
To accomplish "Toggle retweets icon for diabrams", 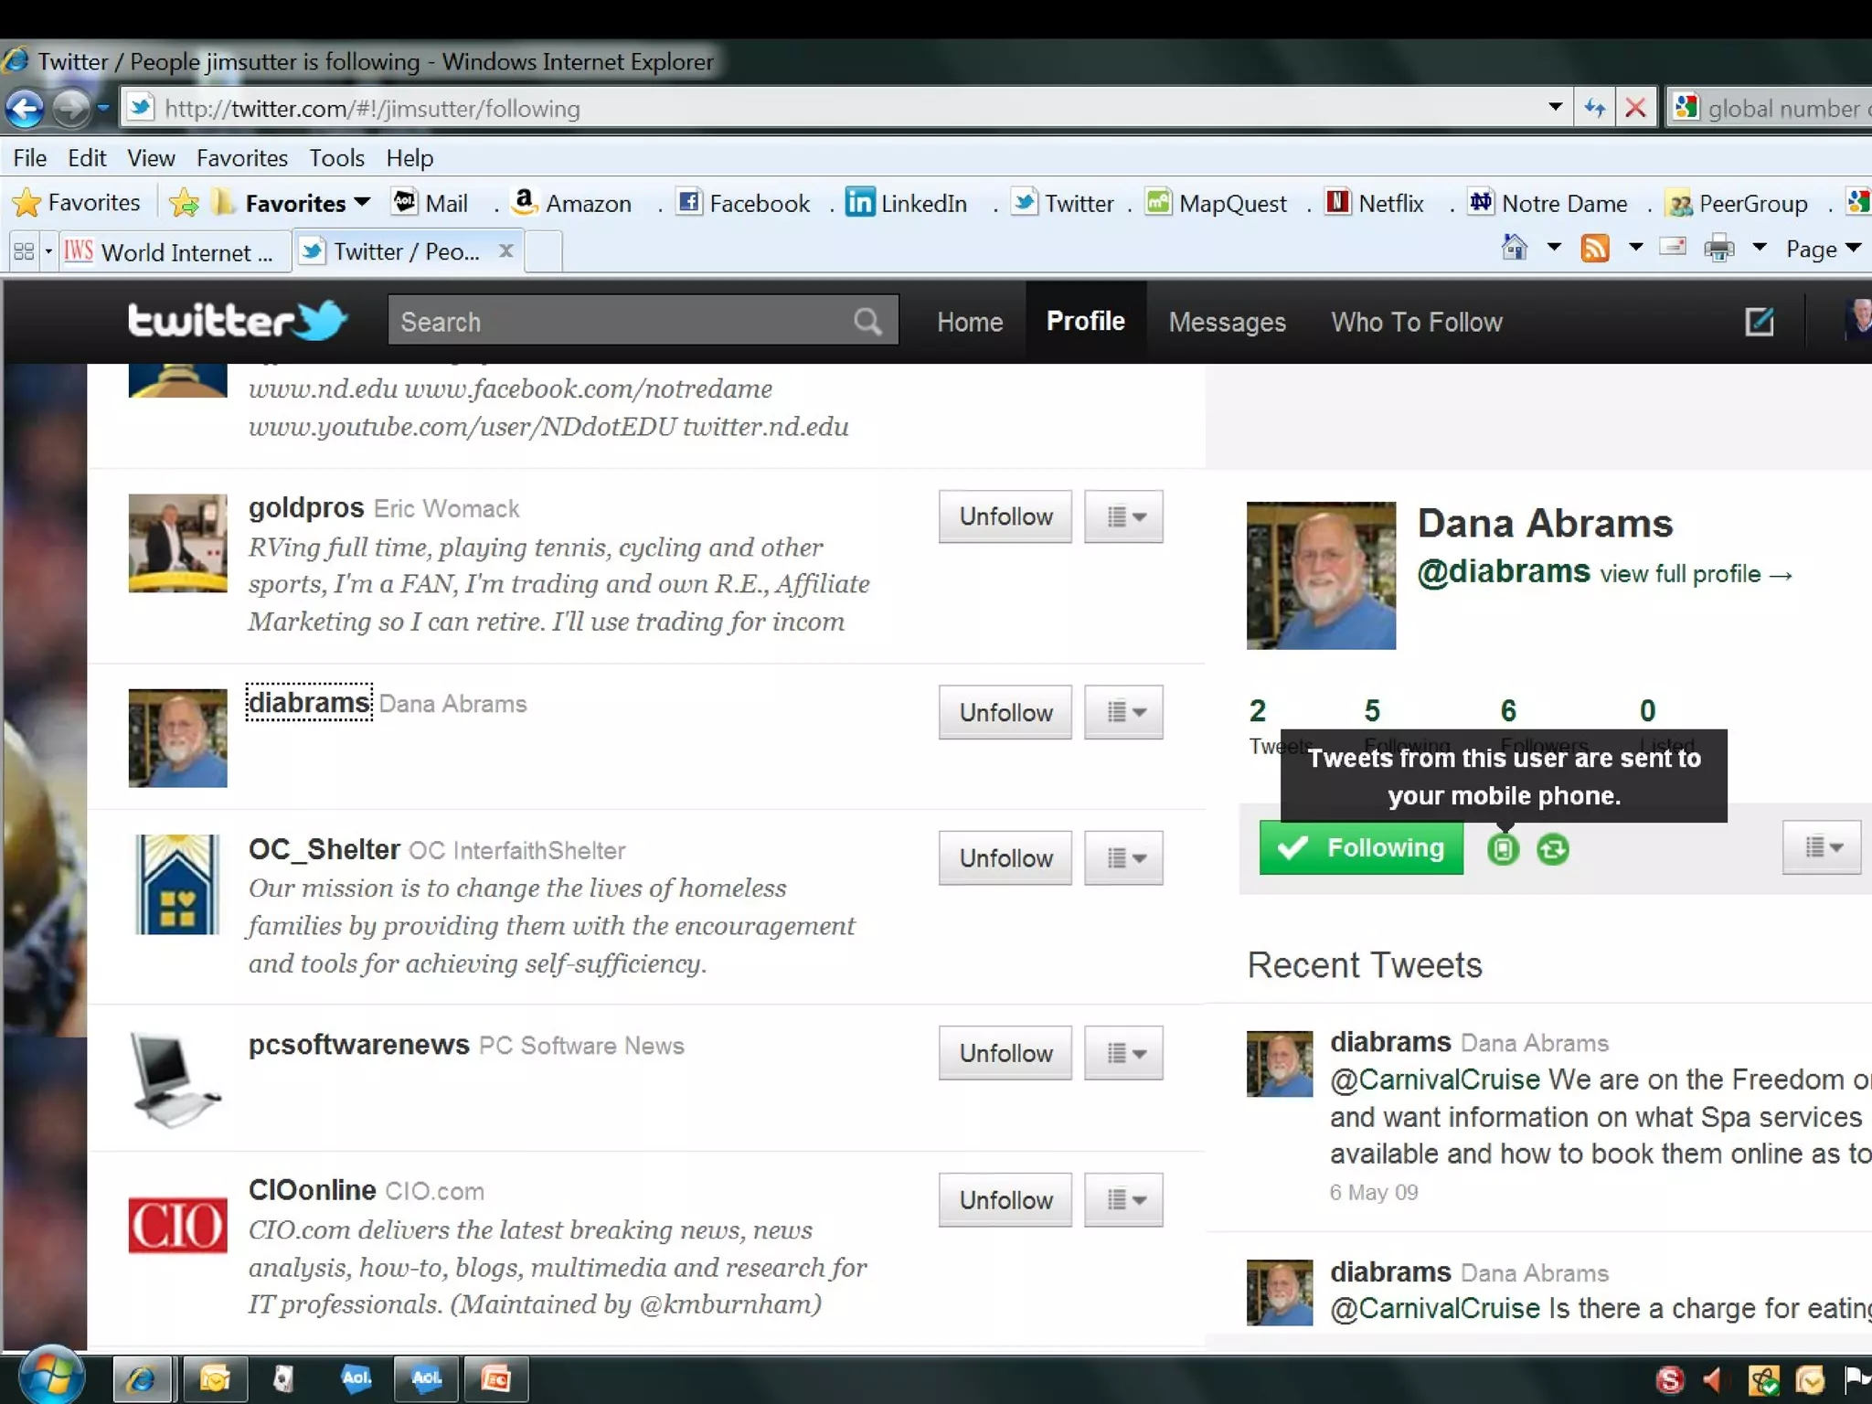I will click(1553, 849).
